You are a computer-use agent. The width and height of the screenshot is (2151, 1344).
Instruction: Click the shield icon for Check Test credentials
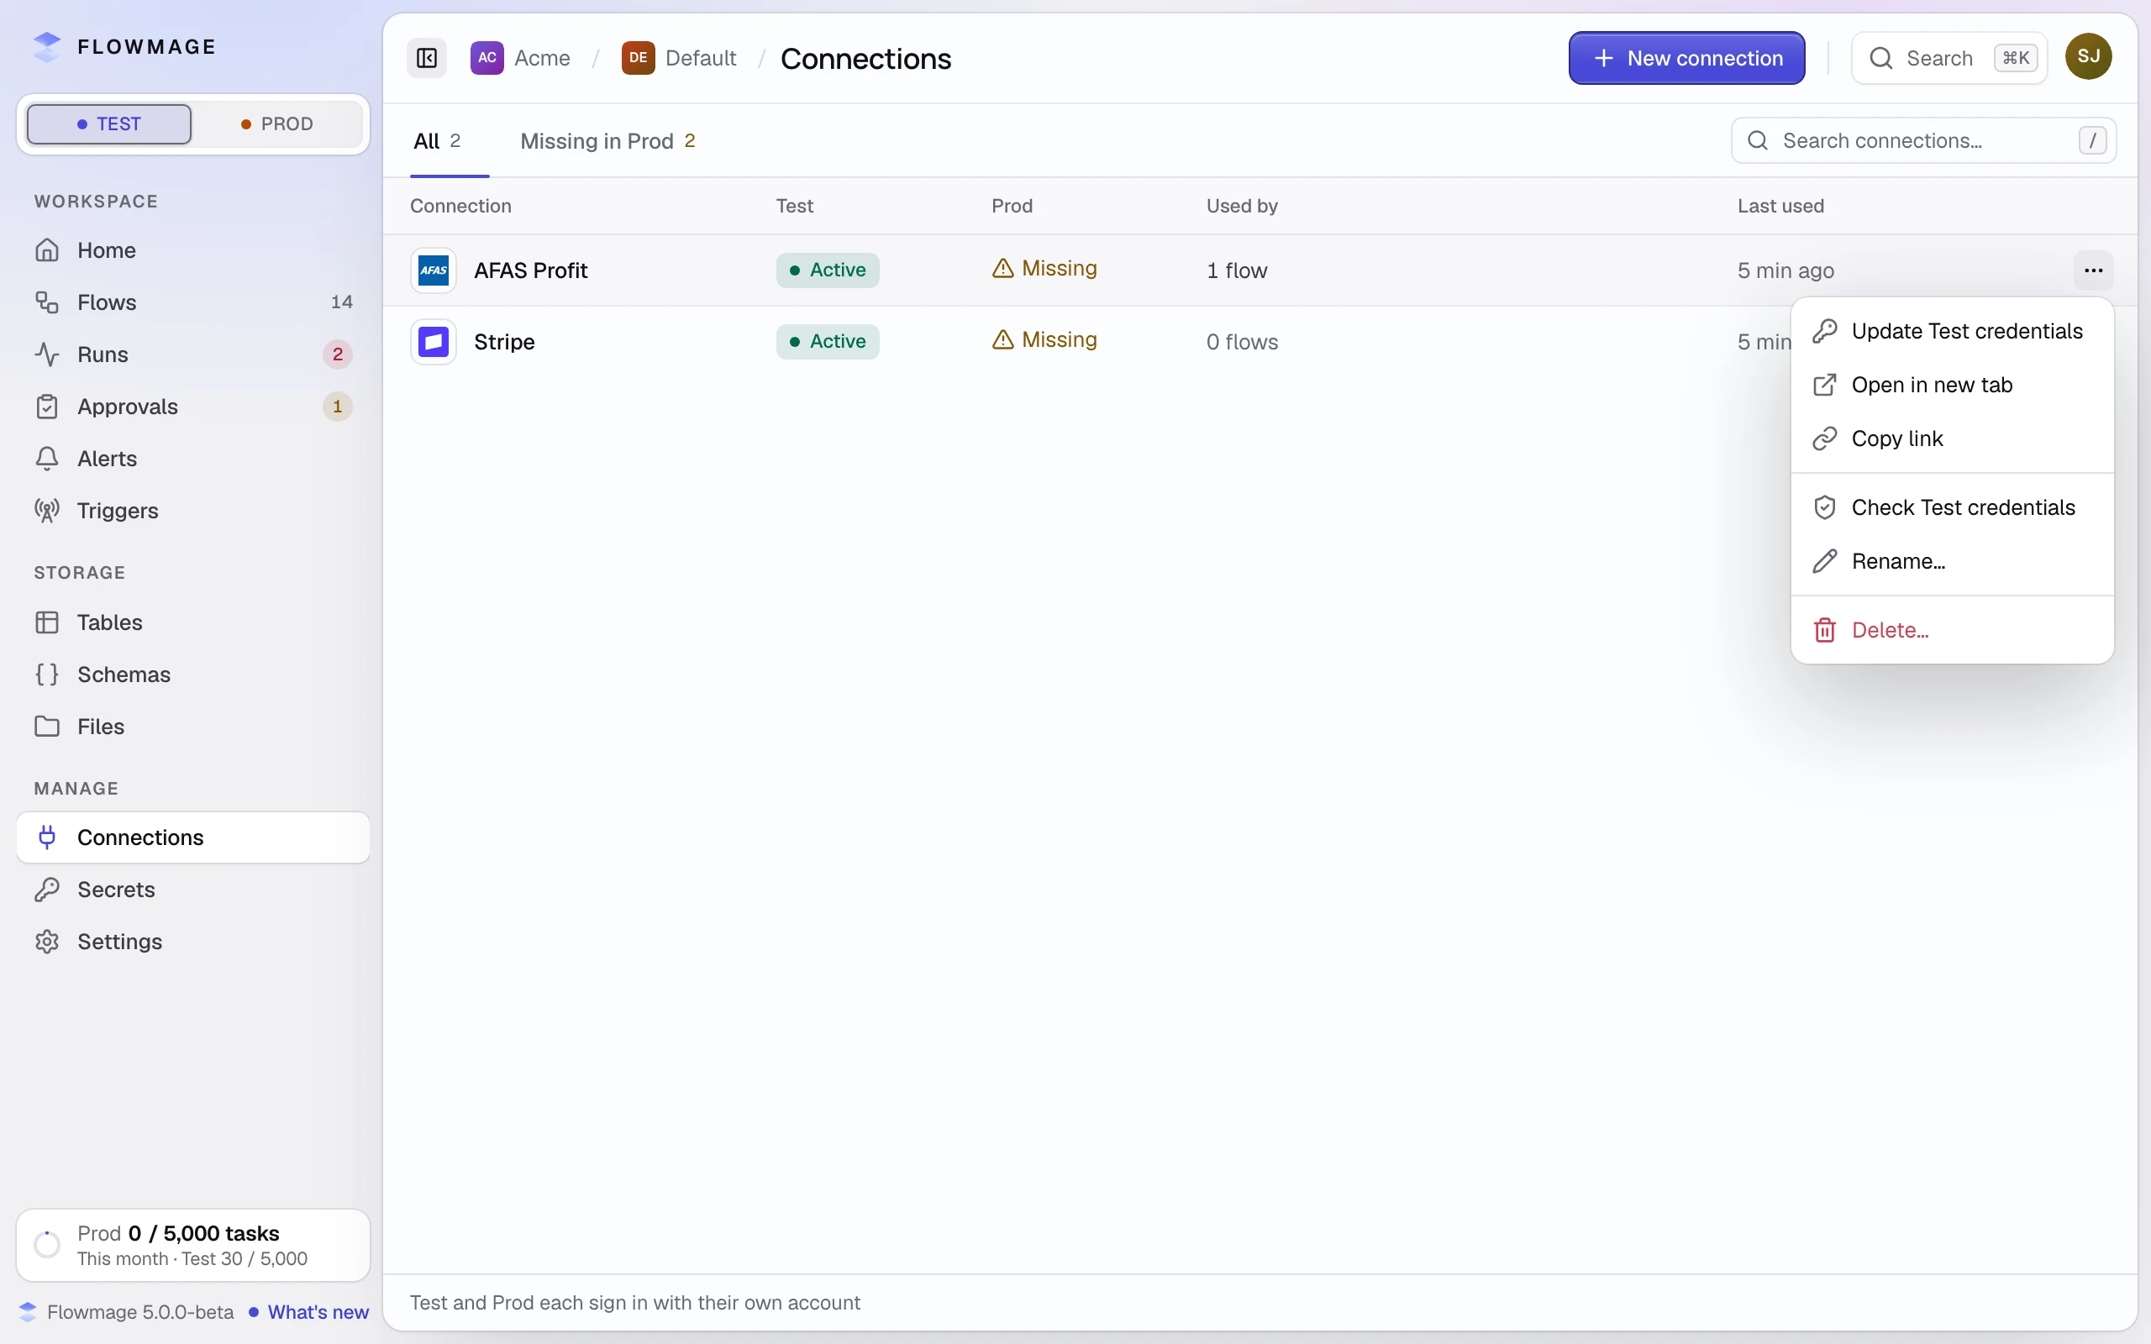click(x=1825, y=507)
